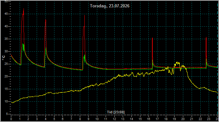Click the 15 label on temperature axis
The image size is (219, 122).
(6, 89)
